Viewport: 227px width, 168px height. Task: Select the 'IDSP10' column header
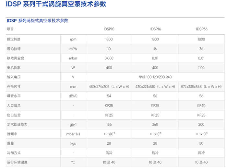pyautogui.click(x=109, y=29)
